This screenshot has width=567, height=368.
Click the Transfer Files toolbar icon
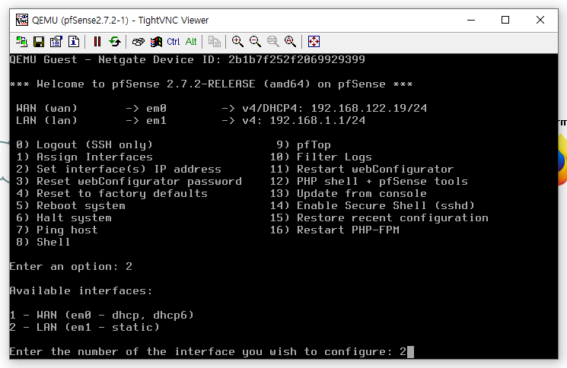214,42
